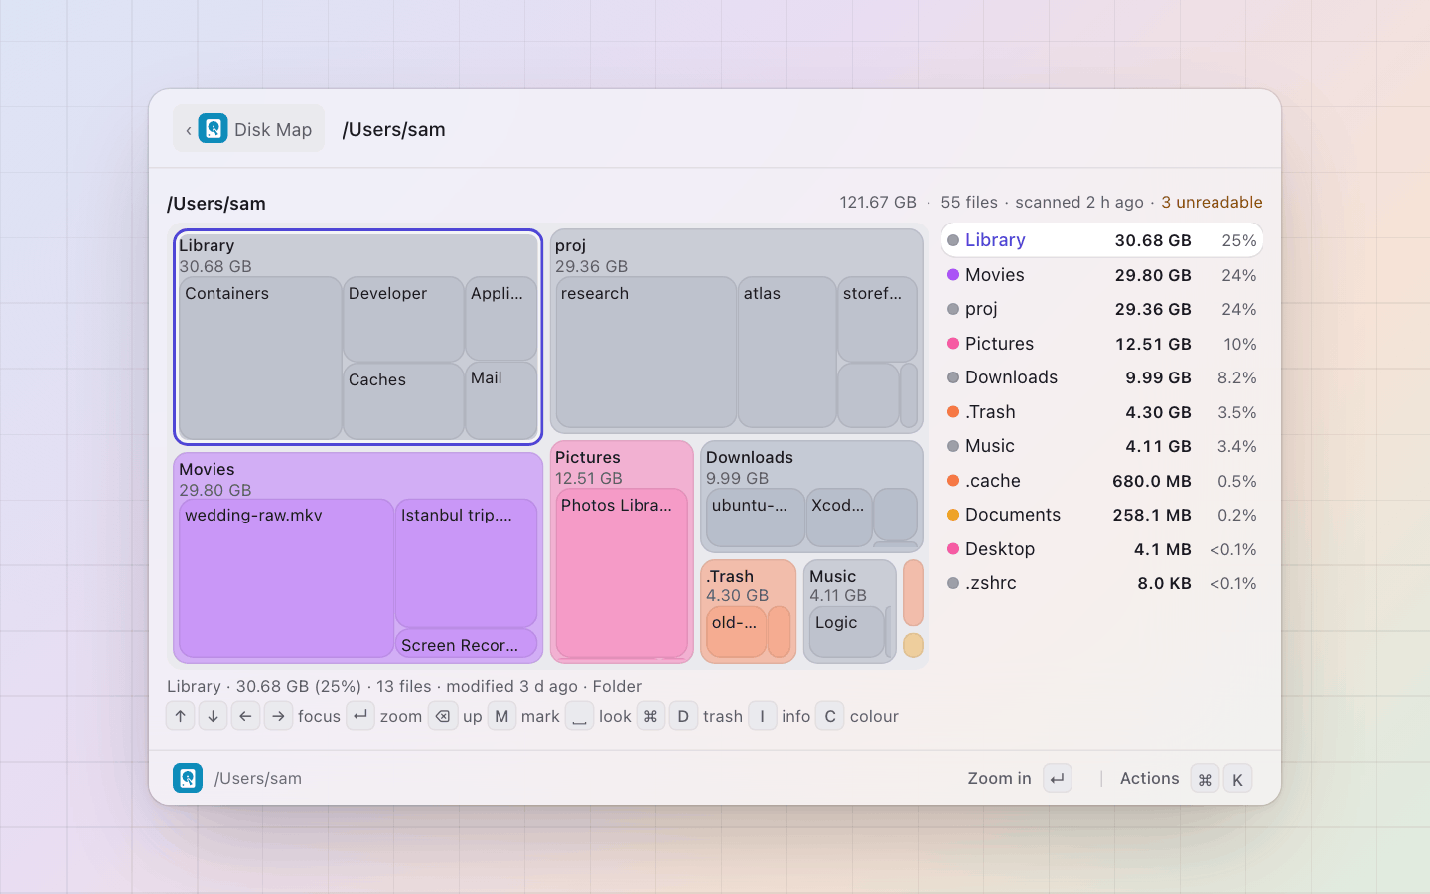This screenshot has width=1430, height=894.
Task: Click the command key next to Actions
Action: coord(1205,779)
